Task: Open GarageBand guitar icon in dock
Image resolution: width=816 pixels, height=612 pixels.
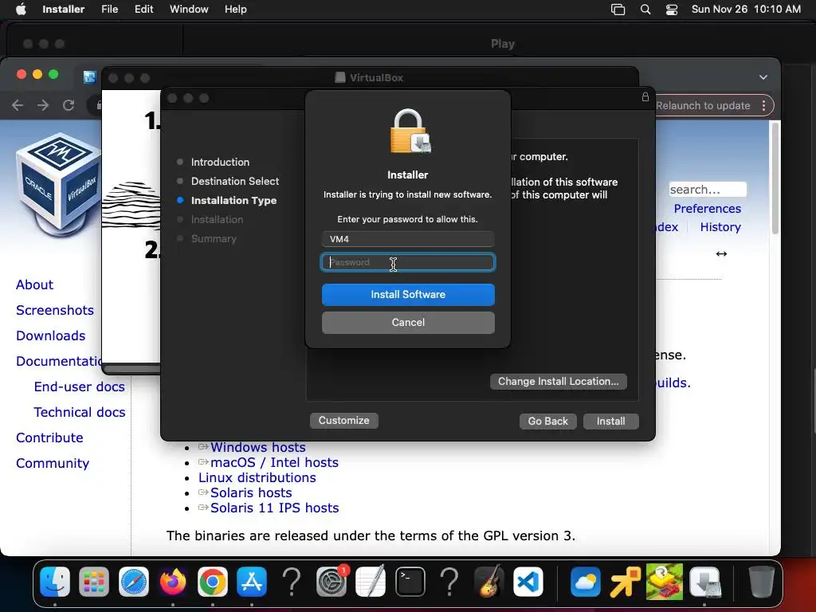Action: point(488,581)
